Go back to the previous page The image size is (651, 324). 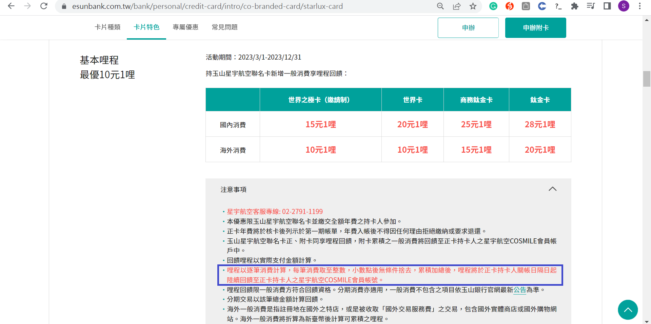coord(11,6)
